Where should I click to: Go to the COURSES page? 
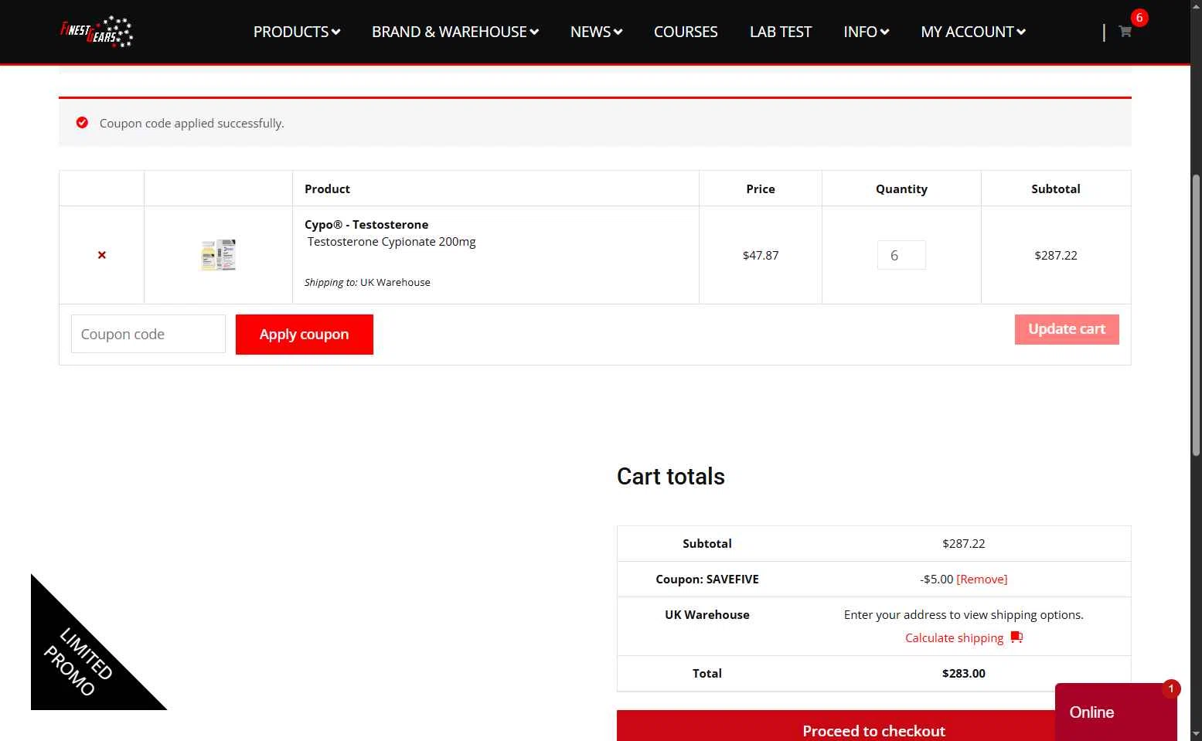point(686,32)
